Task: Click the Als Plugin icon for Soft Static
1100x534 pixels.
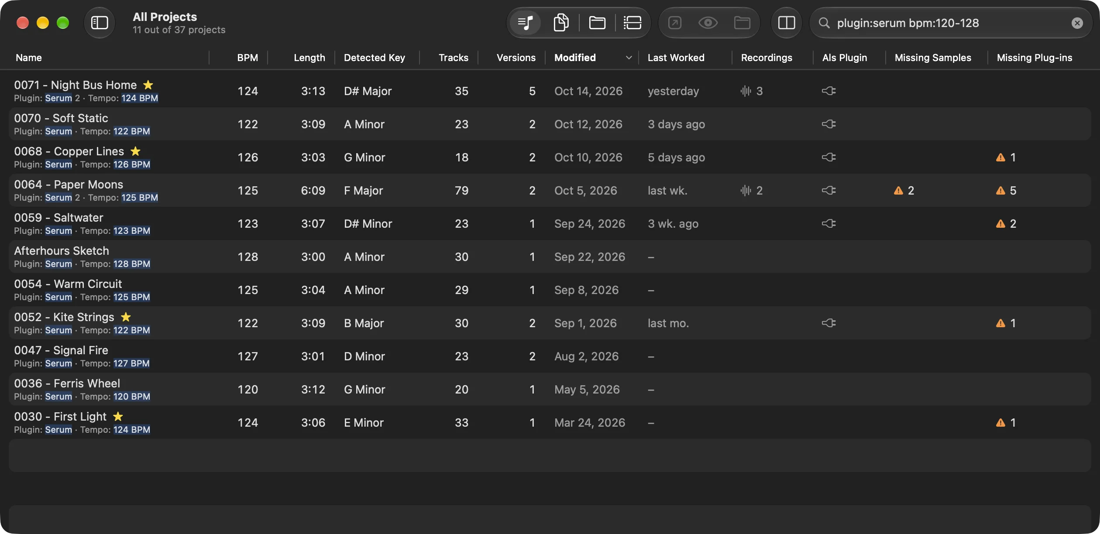Action: click(x=828, y=124)
